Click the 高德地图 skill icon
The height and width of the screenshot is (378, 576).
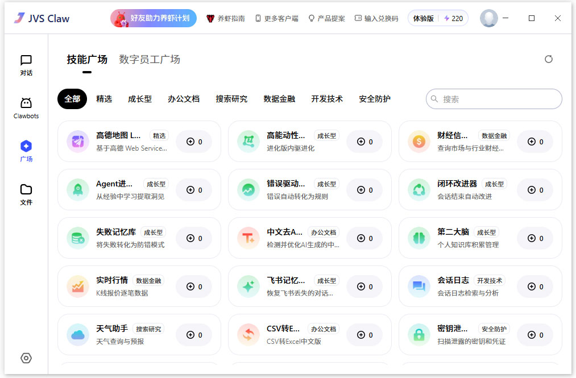click(x=77, y=142)
